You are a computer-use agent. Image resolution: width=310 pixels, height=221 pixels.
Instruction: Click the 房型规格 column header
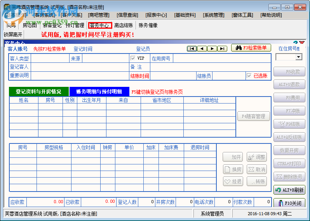[x=54, y=147]
